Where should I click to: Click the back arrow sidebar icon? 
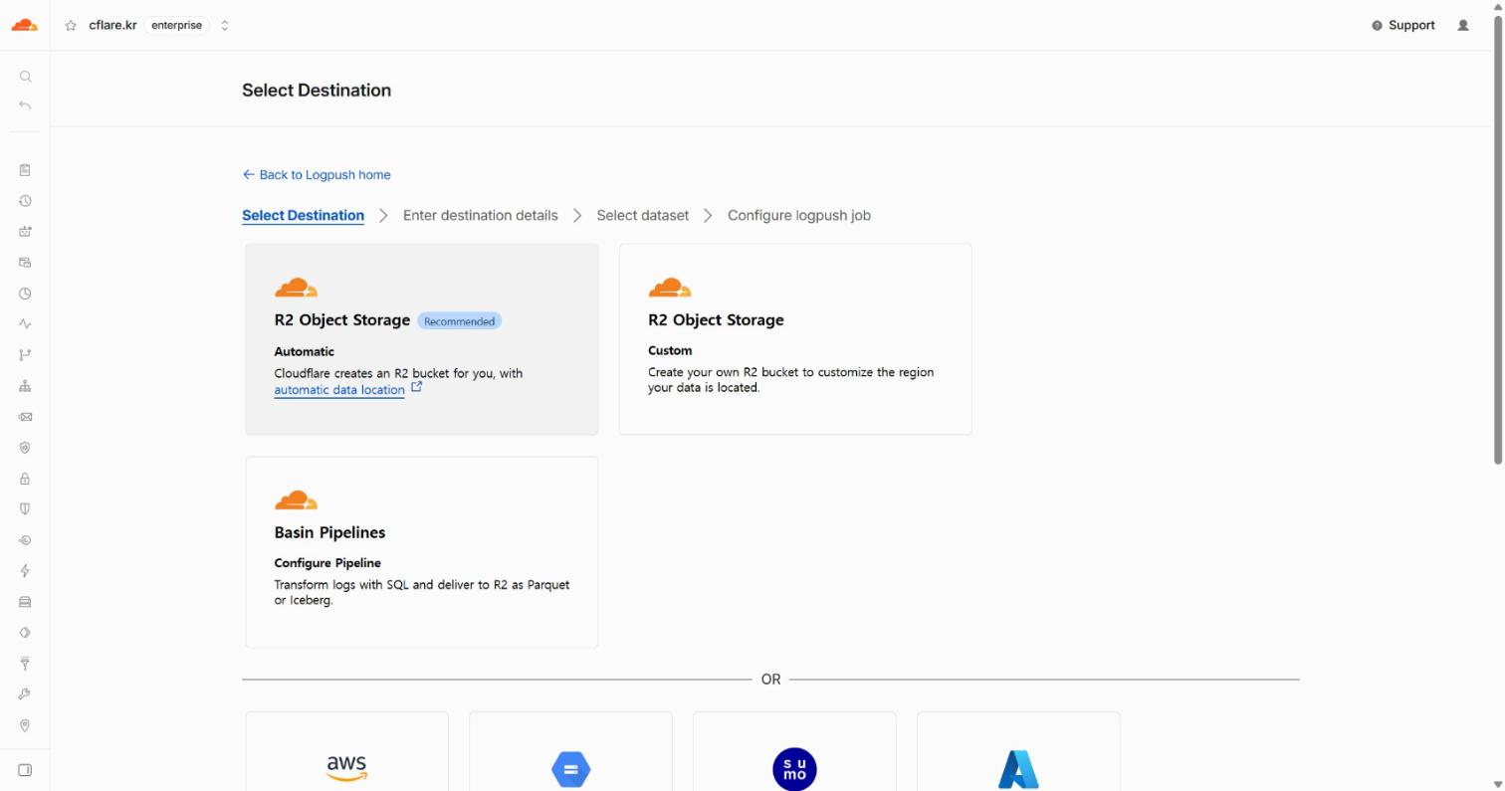pyautogui.click(x=25, y=105)
